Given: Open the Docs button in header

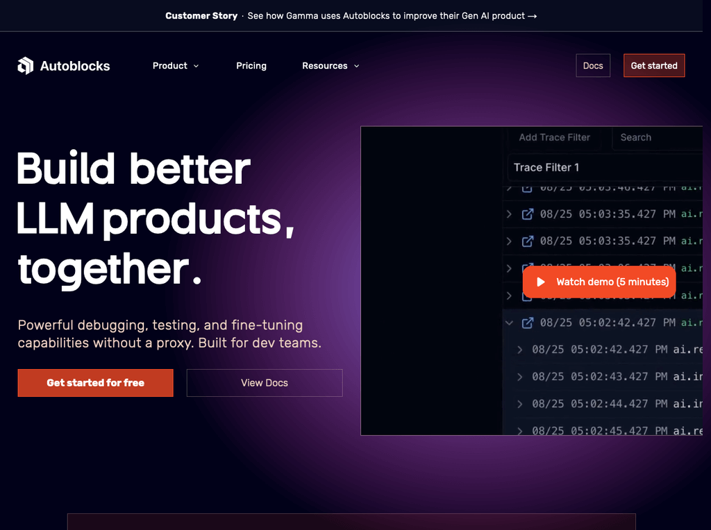Looking at the screenshot, I should 593,66.
